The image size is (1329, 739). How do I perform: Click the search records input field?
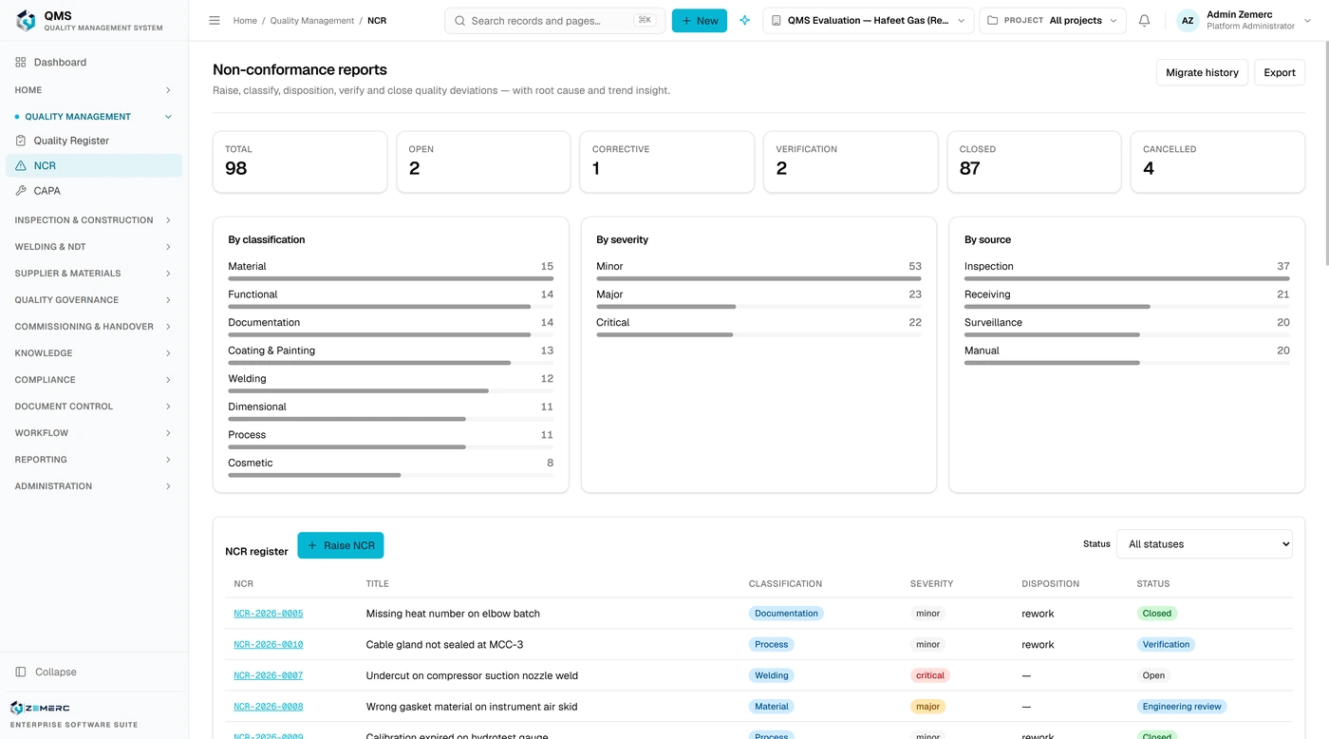555,21
